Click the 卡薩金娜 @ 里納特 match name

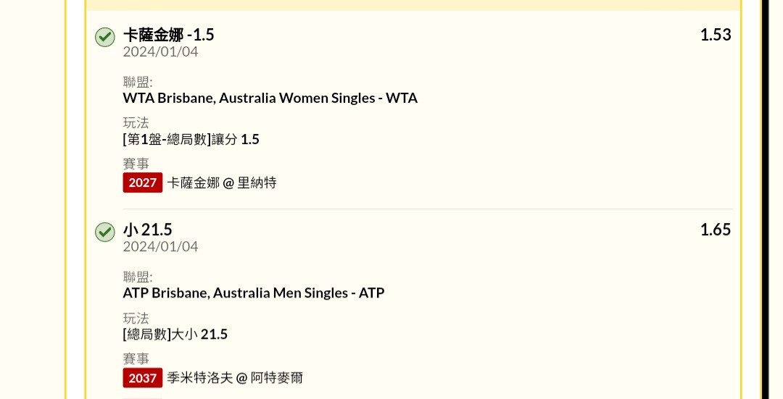(222, 182)
